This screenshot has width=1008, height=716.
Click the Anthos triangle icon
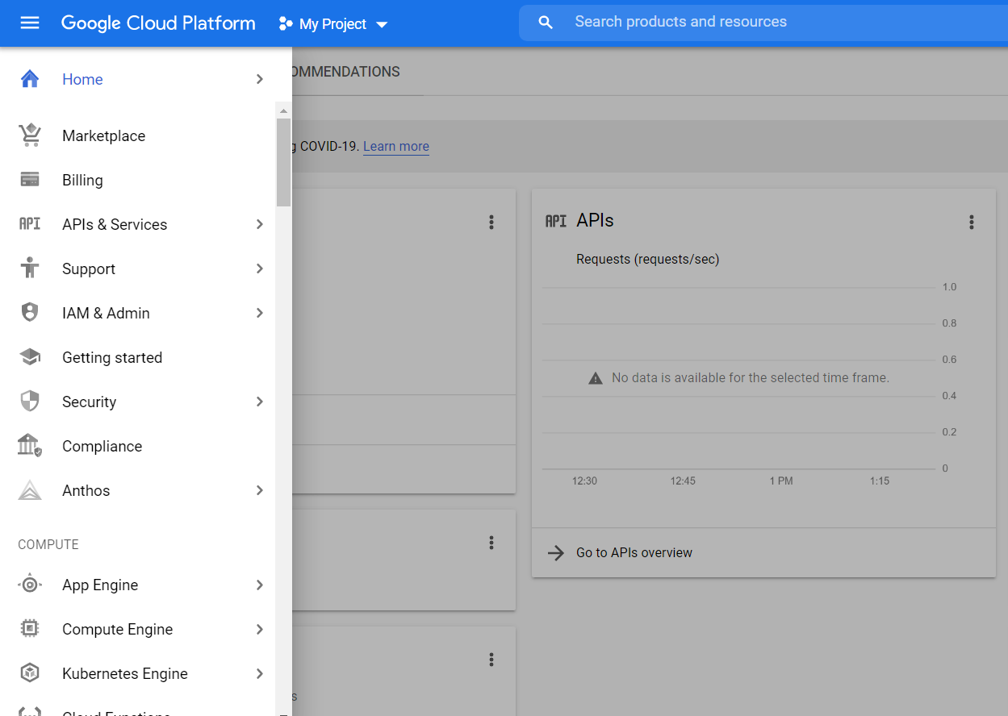pos(30,490)
